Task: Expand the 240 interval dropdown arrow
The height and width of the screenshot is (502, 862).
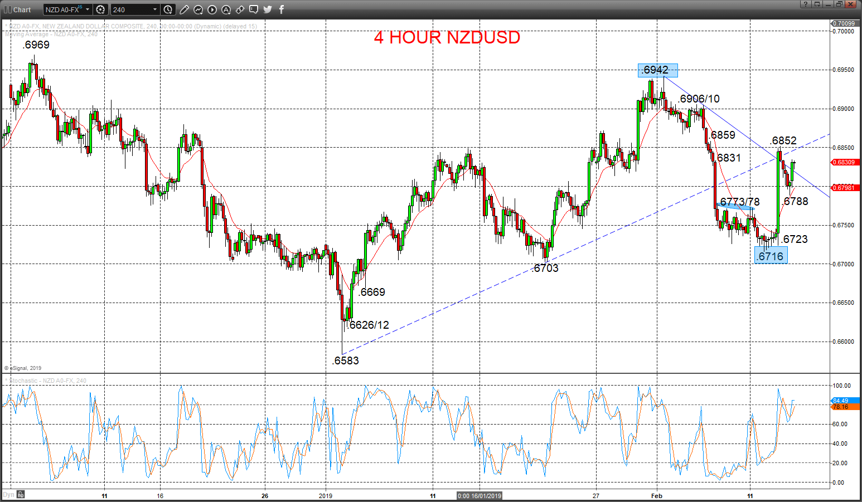Action: coord(155,9)
